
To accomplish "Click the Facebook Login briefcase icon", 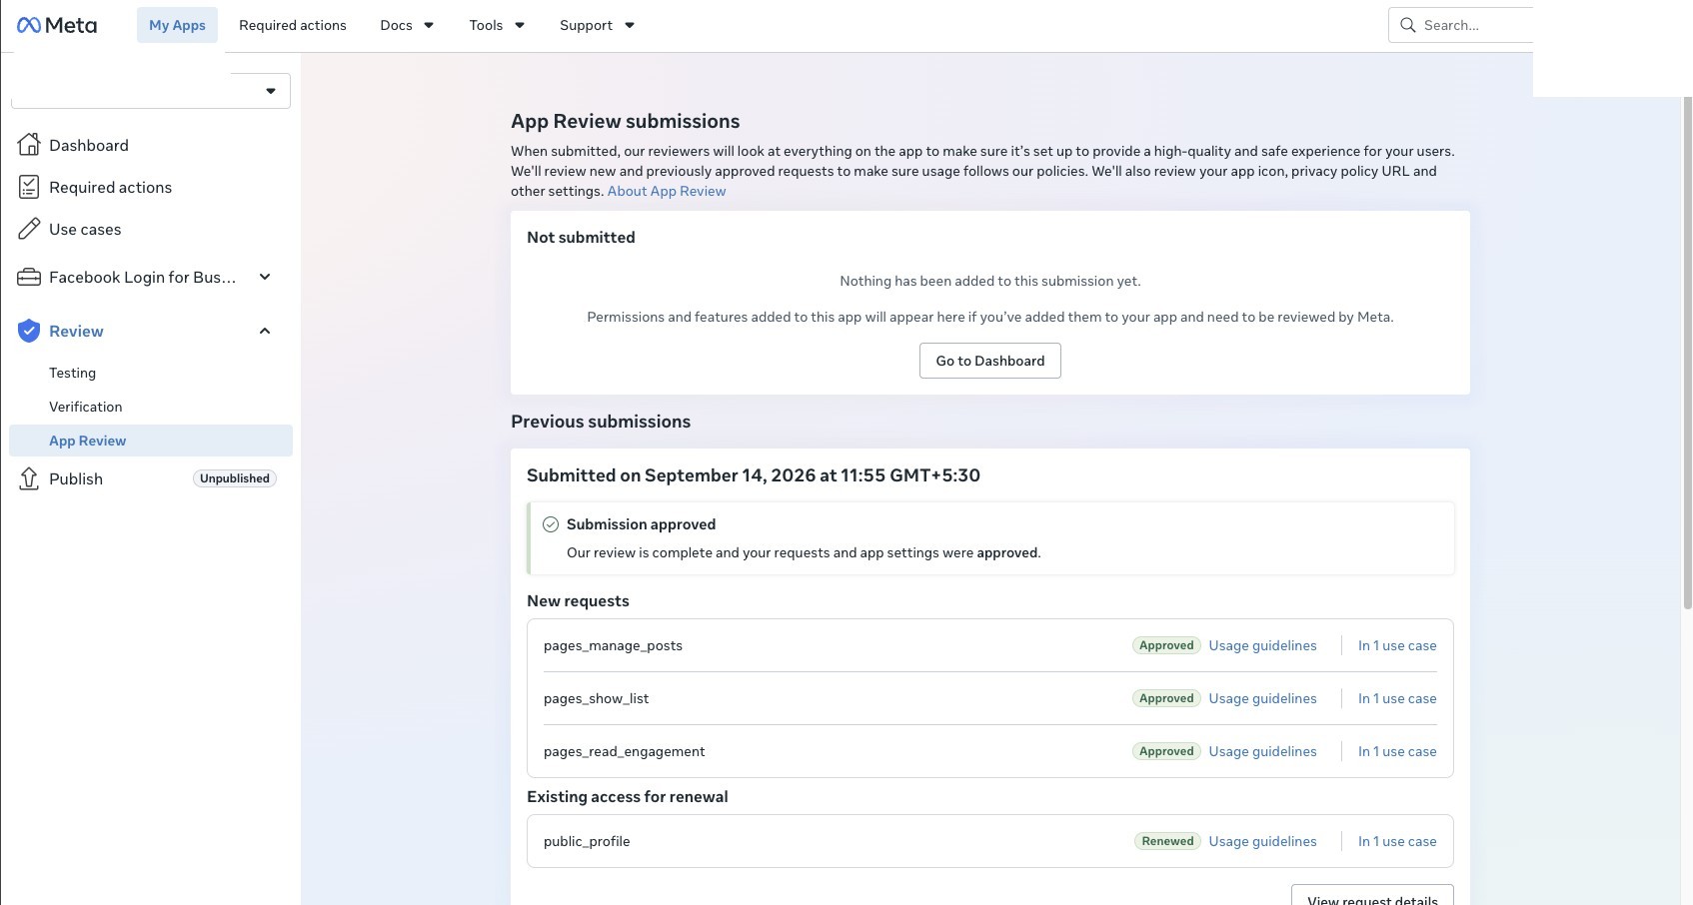I will 29,277.
